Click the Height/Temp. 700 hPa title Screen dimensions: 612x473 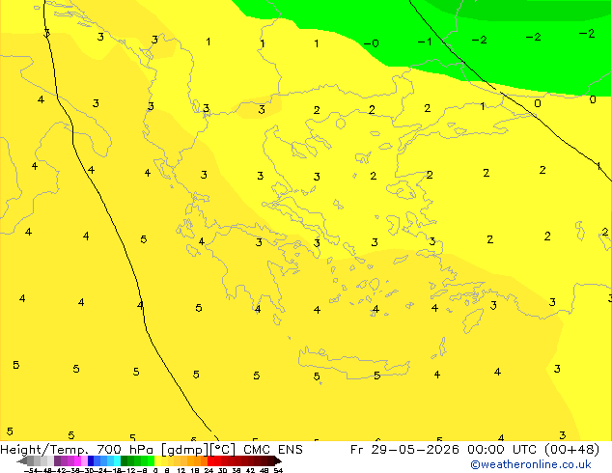(x=79, y=450)
